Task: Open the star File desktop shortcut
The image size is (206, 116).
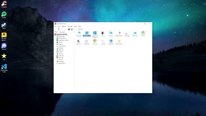Action: point(4,57)
